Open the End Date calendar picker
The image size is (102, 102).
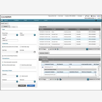[x=35, y=52]
